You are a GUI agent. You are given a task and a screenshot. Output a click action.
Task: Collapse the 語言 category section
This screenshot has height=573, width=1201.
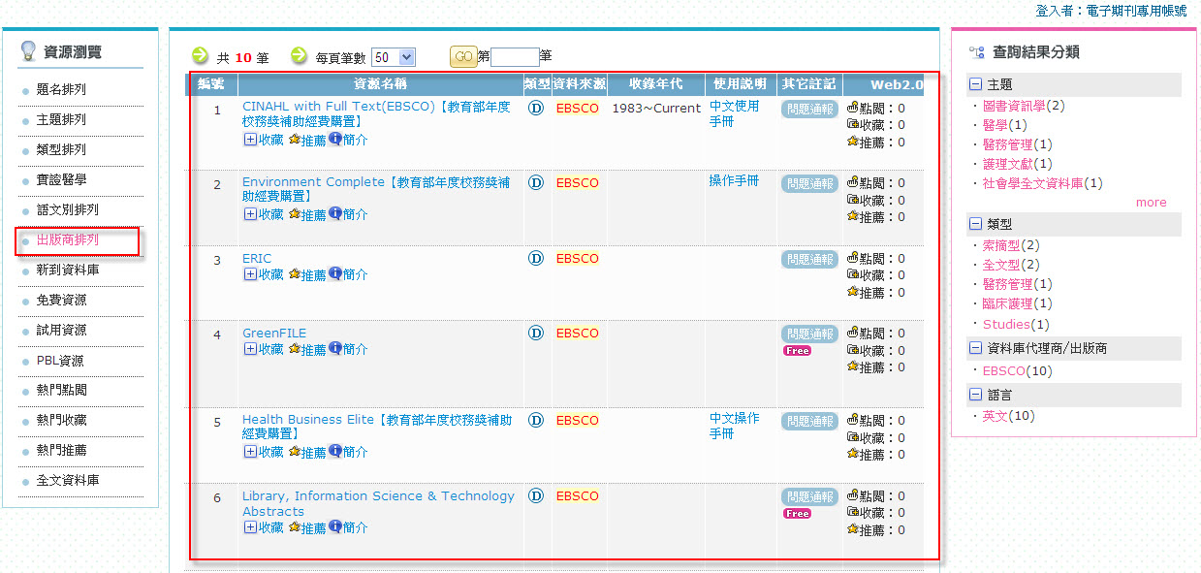point(976,395)
